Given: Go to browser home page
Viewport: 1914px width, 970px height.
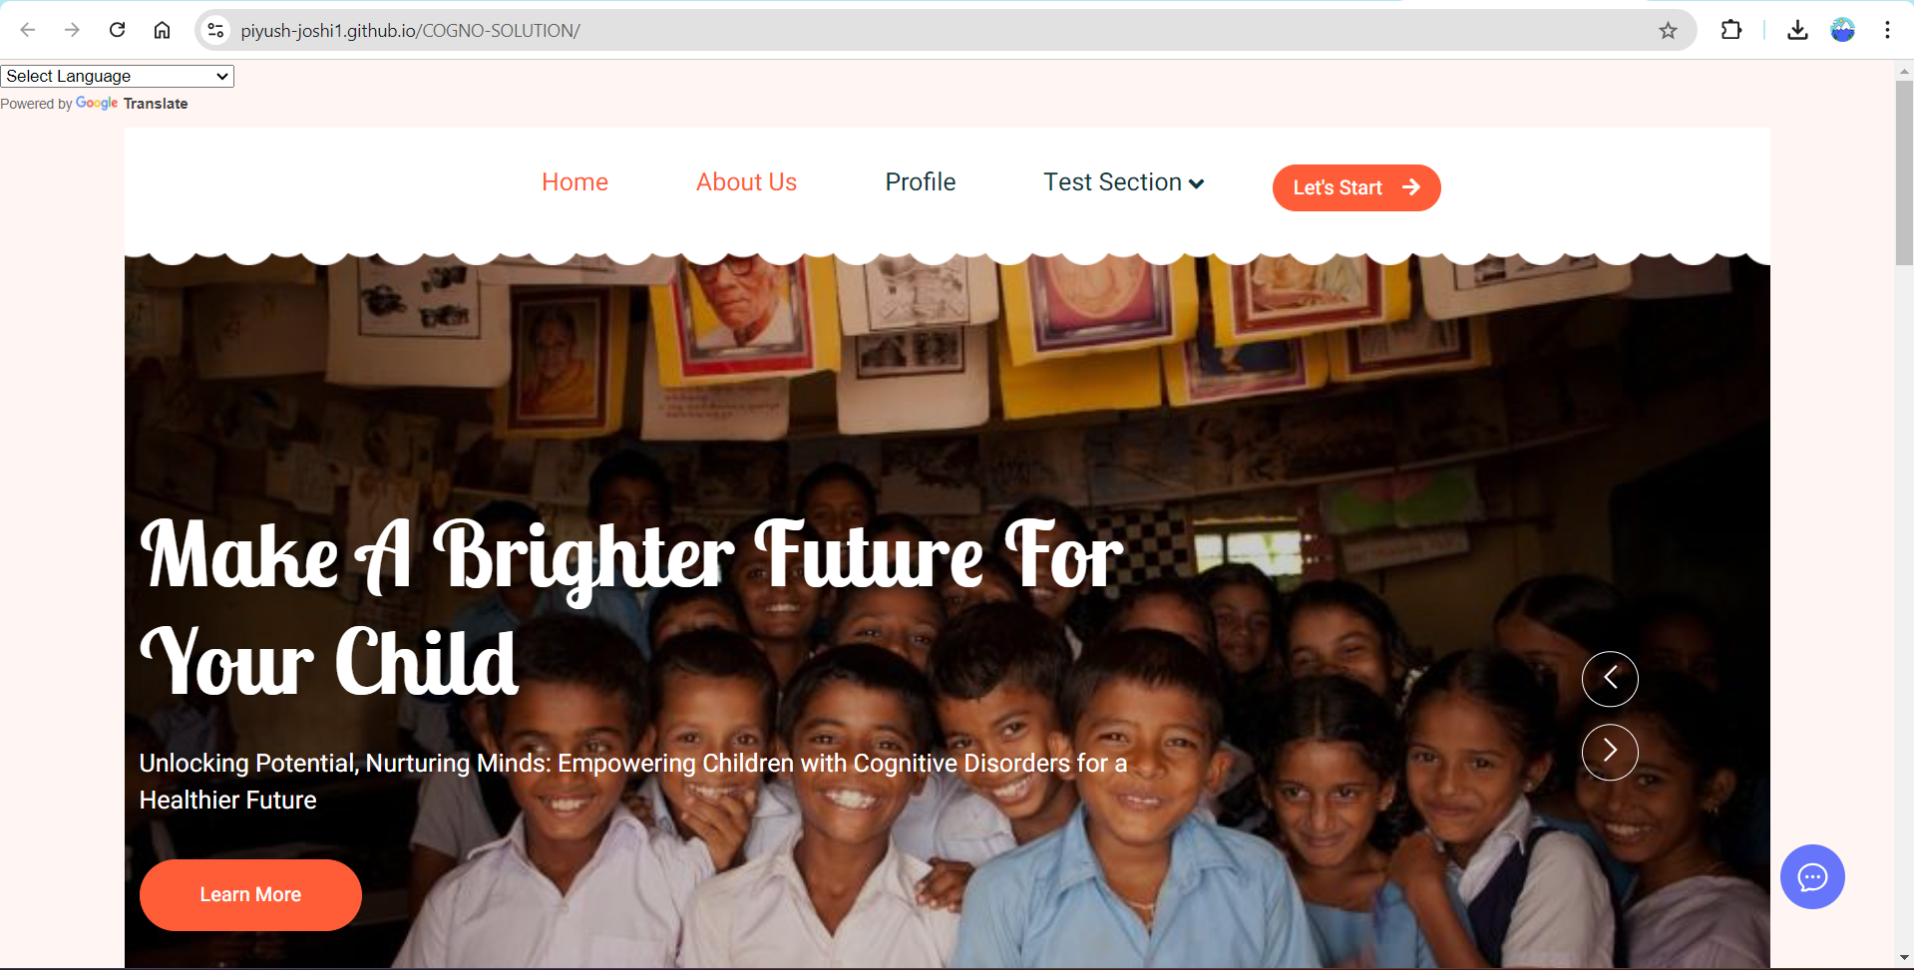Looking at the screenshot, I should [162, 30].
